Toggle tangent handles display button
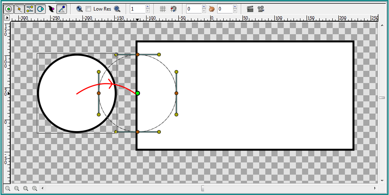Viewport: 389px width, 195px height. coord(30,9)
